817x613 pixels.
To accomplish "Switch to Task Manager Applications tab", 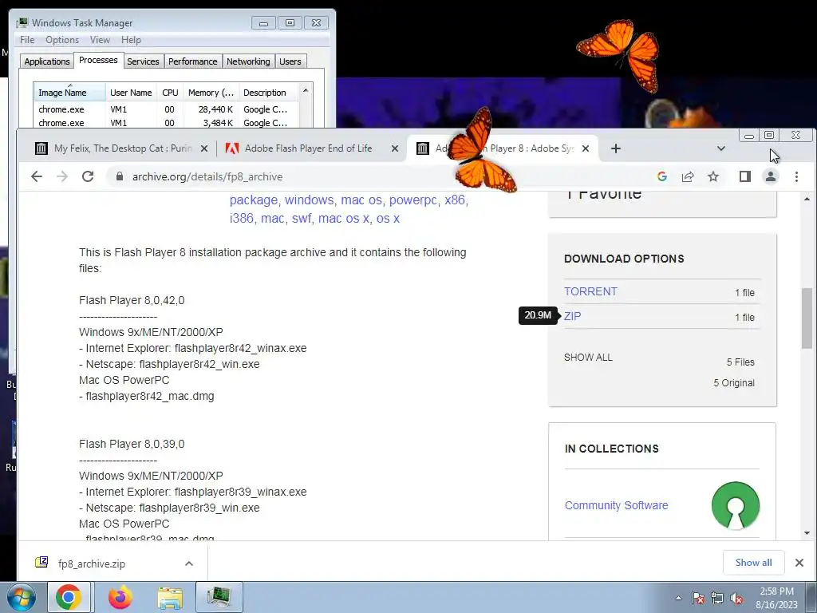I will click(x=47, y=61).
